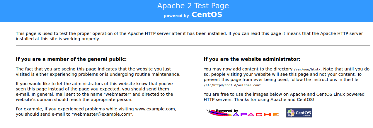
Task: Click the /var/www/html/ directory path
Action: click(307, 70)
